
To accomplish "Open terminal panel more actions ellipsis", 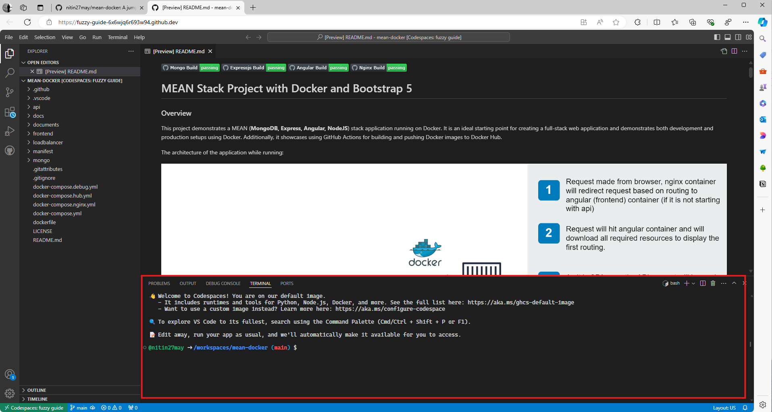I will [x=724, y=283].
